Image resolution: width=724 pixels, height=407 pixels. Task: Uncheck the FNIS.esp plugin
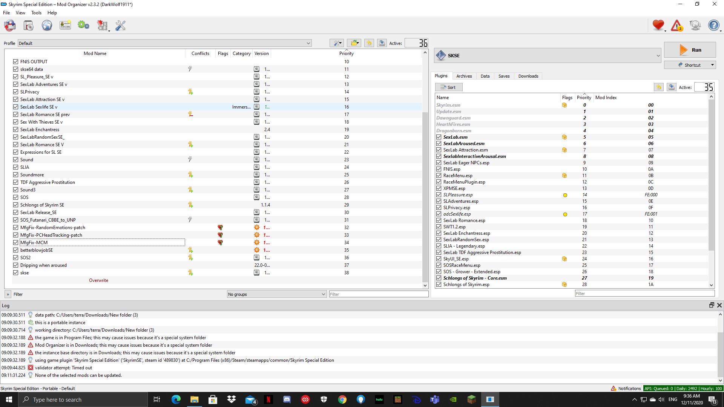[x=439, y=169]
